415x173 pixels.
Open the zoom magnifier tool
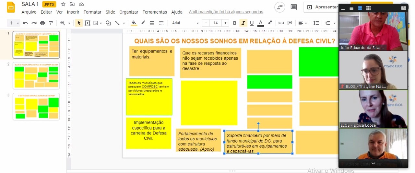coord(62,23)
